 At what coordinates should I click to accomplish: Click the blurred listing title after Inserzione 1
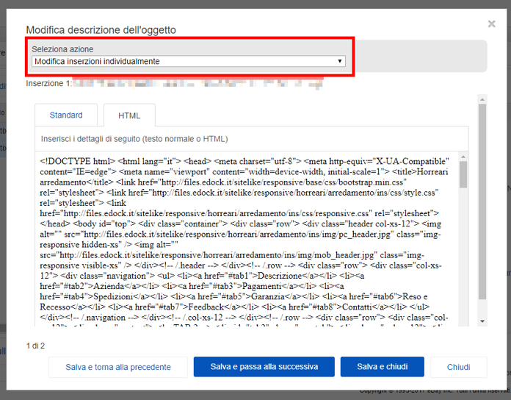pyautogui.click(x=198, y=84)
